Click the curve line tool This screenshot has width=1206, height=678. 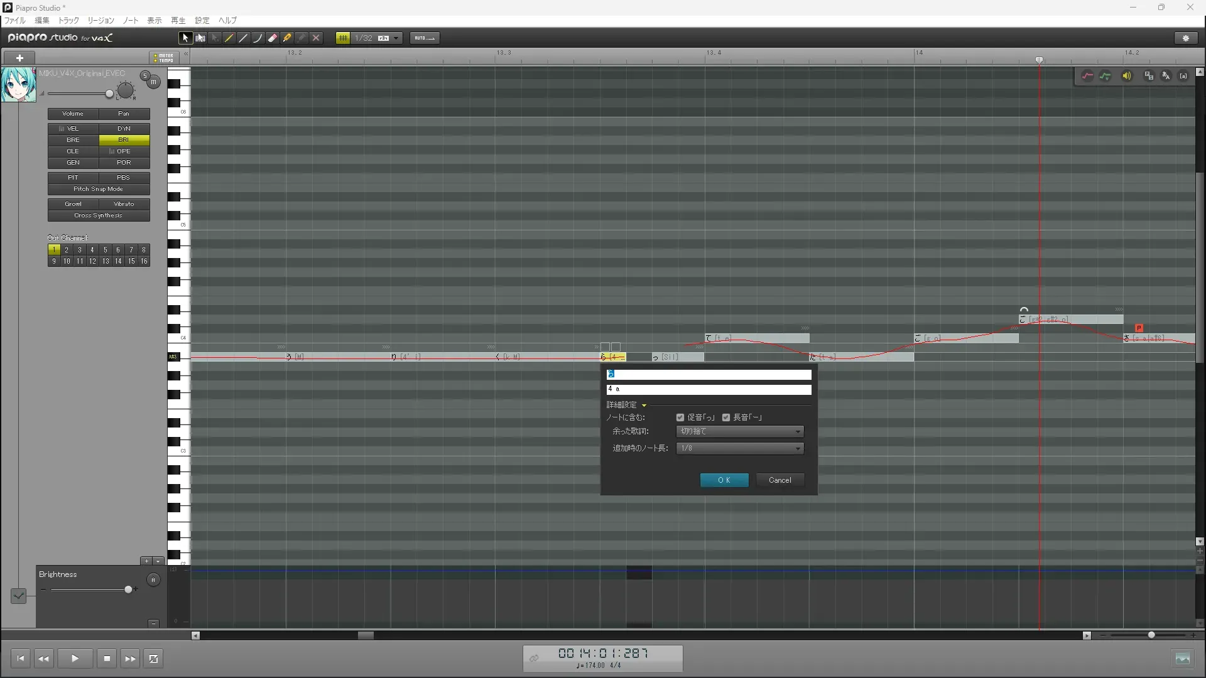click(258, 38)
